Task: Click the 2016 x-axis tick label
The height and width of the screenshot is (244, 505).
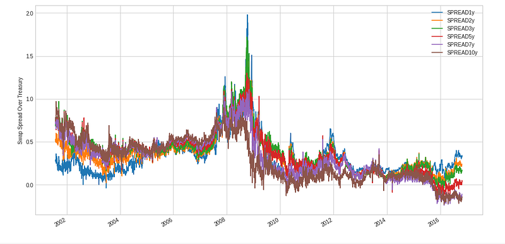Action: 434,223
